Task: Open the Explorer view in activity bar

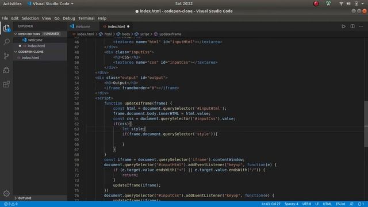Action: [6, 28]
